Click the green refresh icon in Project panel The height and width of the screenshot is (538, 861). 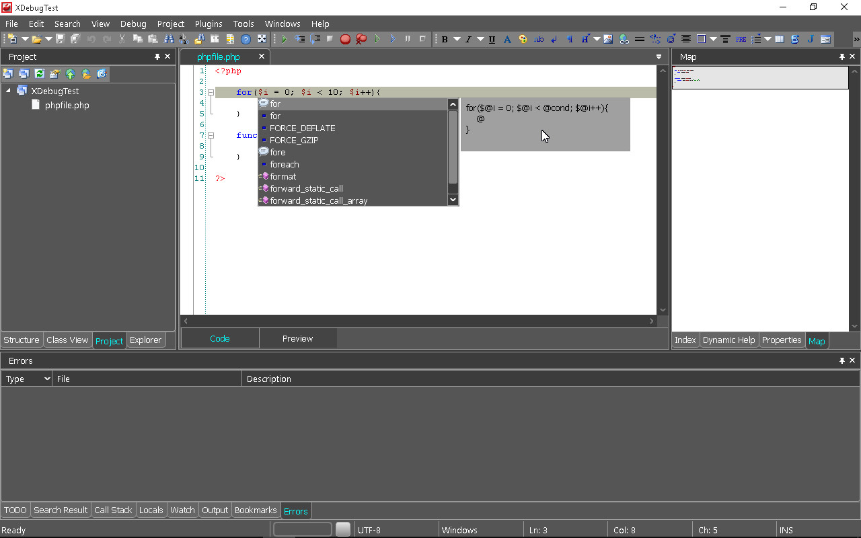tap(40, 74)
